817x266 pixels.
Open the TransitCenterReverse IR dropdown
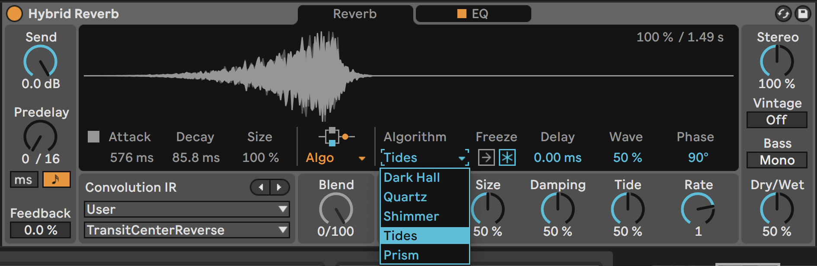187,230
